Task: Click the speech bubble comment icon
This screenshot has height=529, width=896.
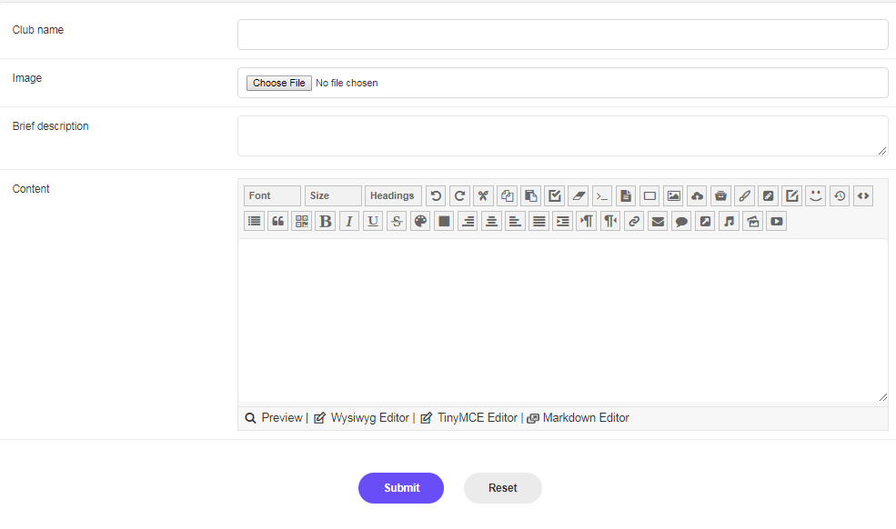Action: 681,221
